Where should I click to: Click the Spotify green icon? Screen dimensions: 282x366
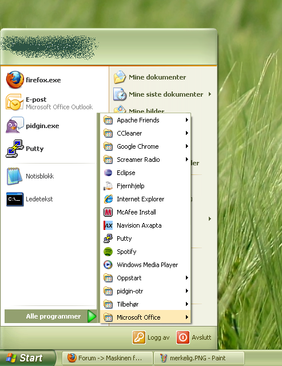click(108, 252)
